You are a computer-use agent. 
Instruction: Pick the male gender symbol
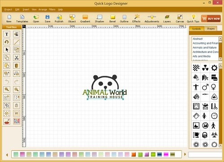point(205,87)
